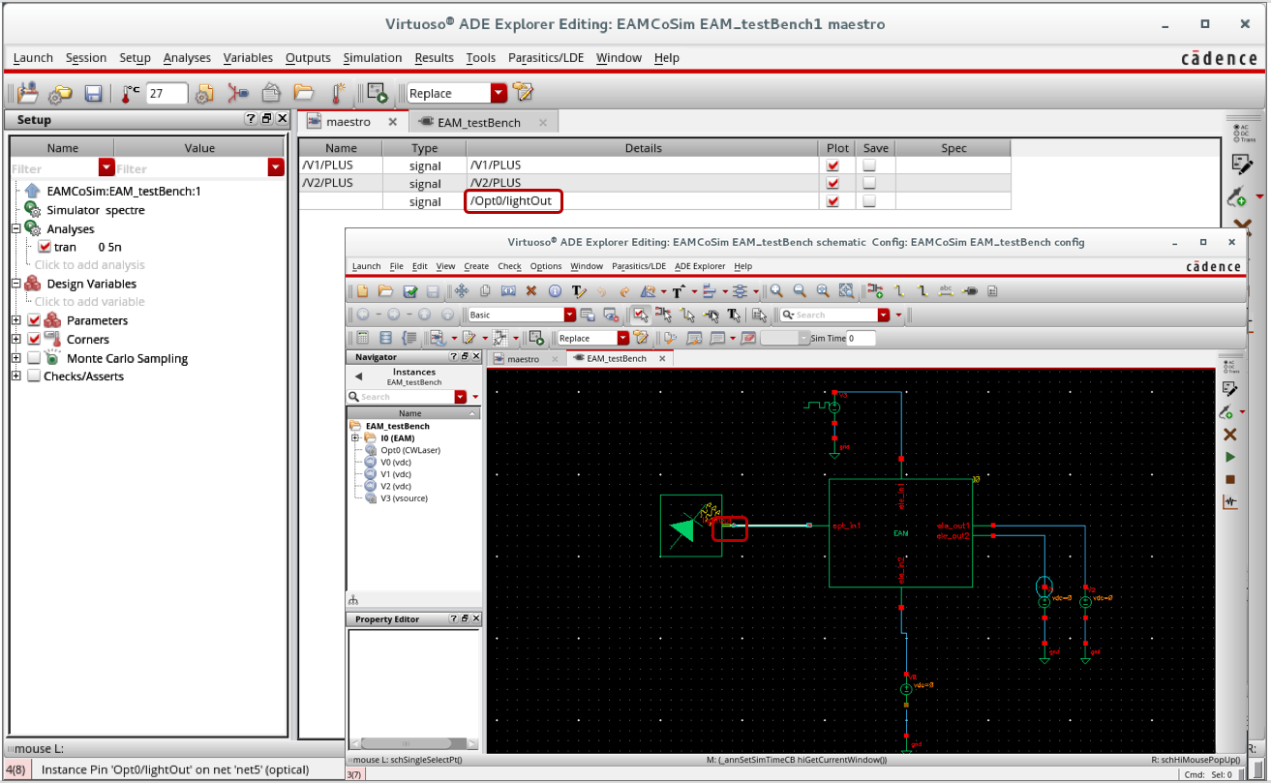Toggle the Parameters checkbox in Setup panel
Viewport: 1271px width, 783px height.
click(x=34, y=320)
